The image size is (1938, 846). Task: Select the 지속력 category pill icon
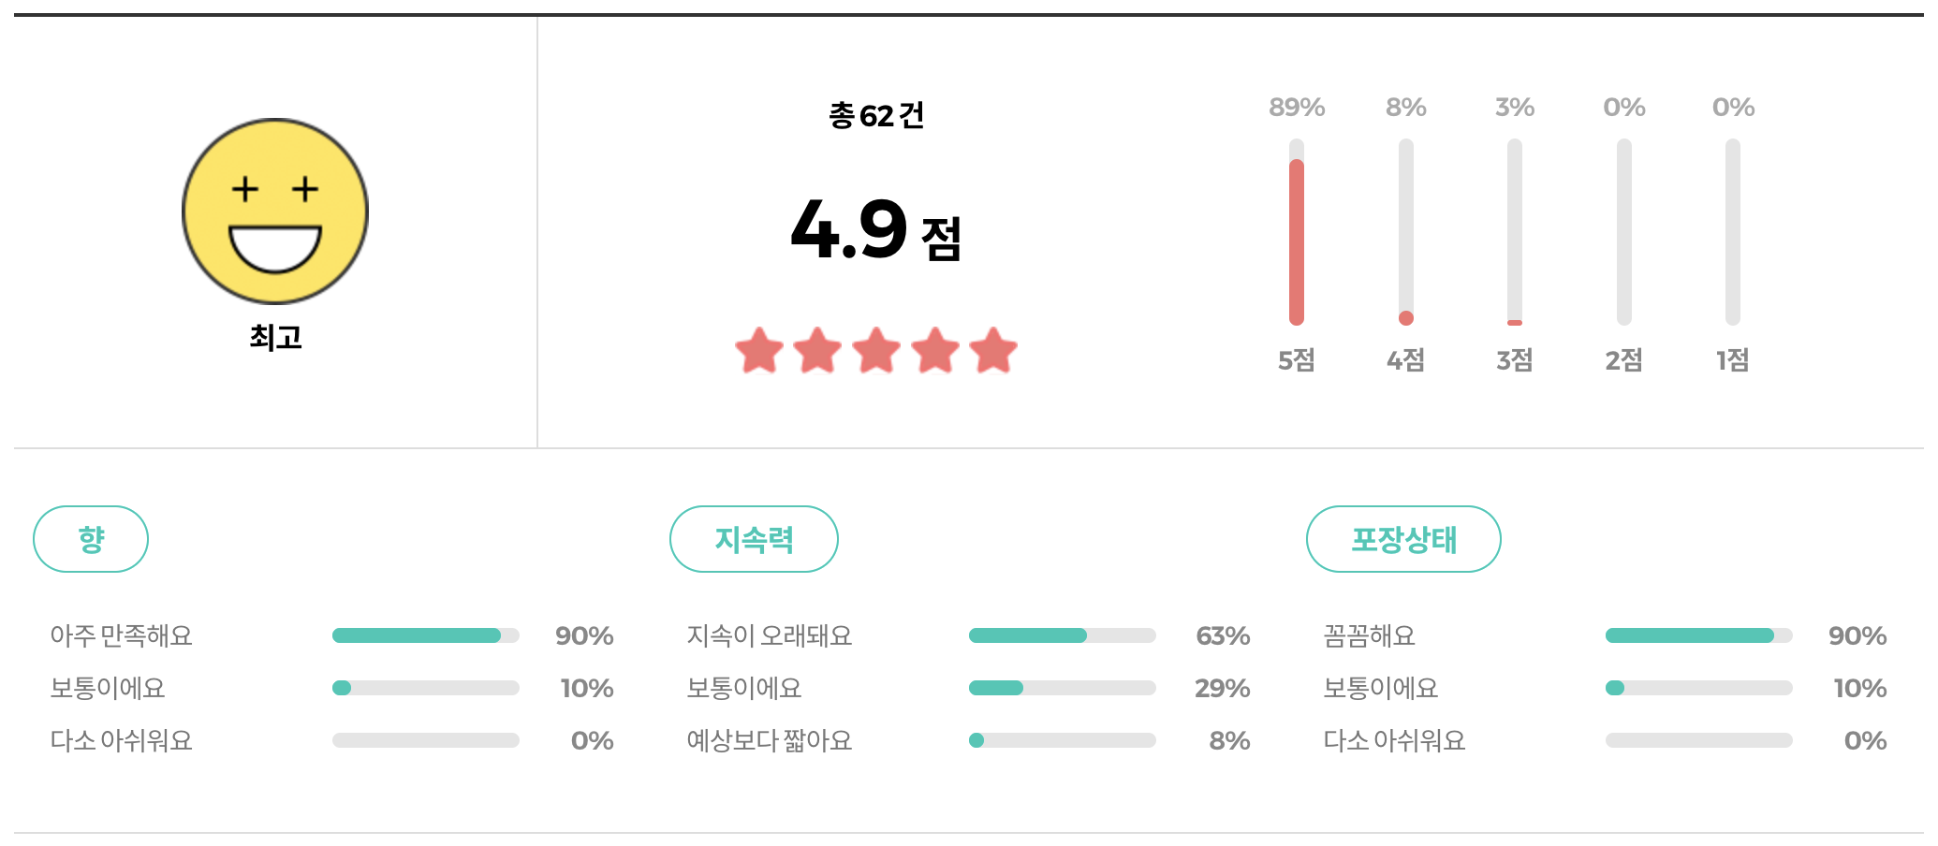point(754,538)
